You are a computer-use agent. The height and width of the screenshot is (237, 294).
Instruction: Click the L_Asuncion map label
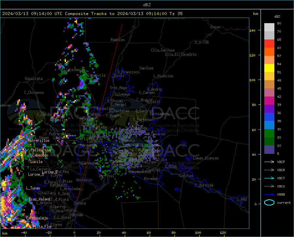(x=163, y=76)
